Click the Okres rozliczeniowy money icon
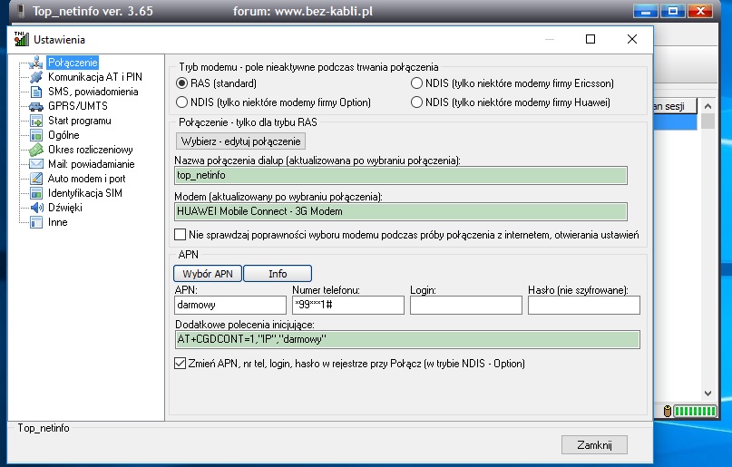 (36, 150)
